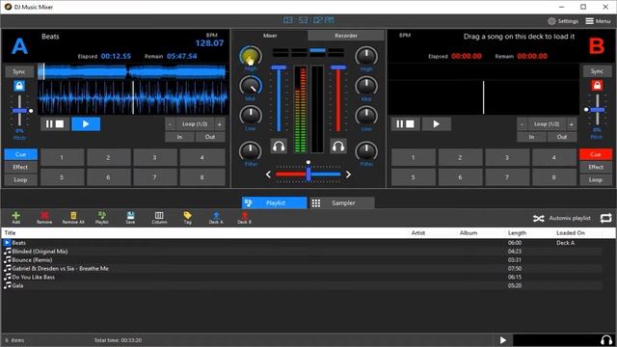617x347 pixels.
Task: Click Deck A High EQ knob
Action: click(251, 56)
